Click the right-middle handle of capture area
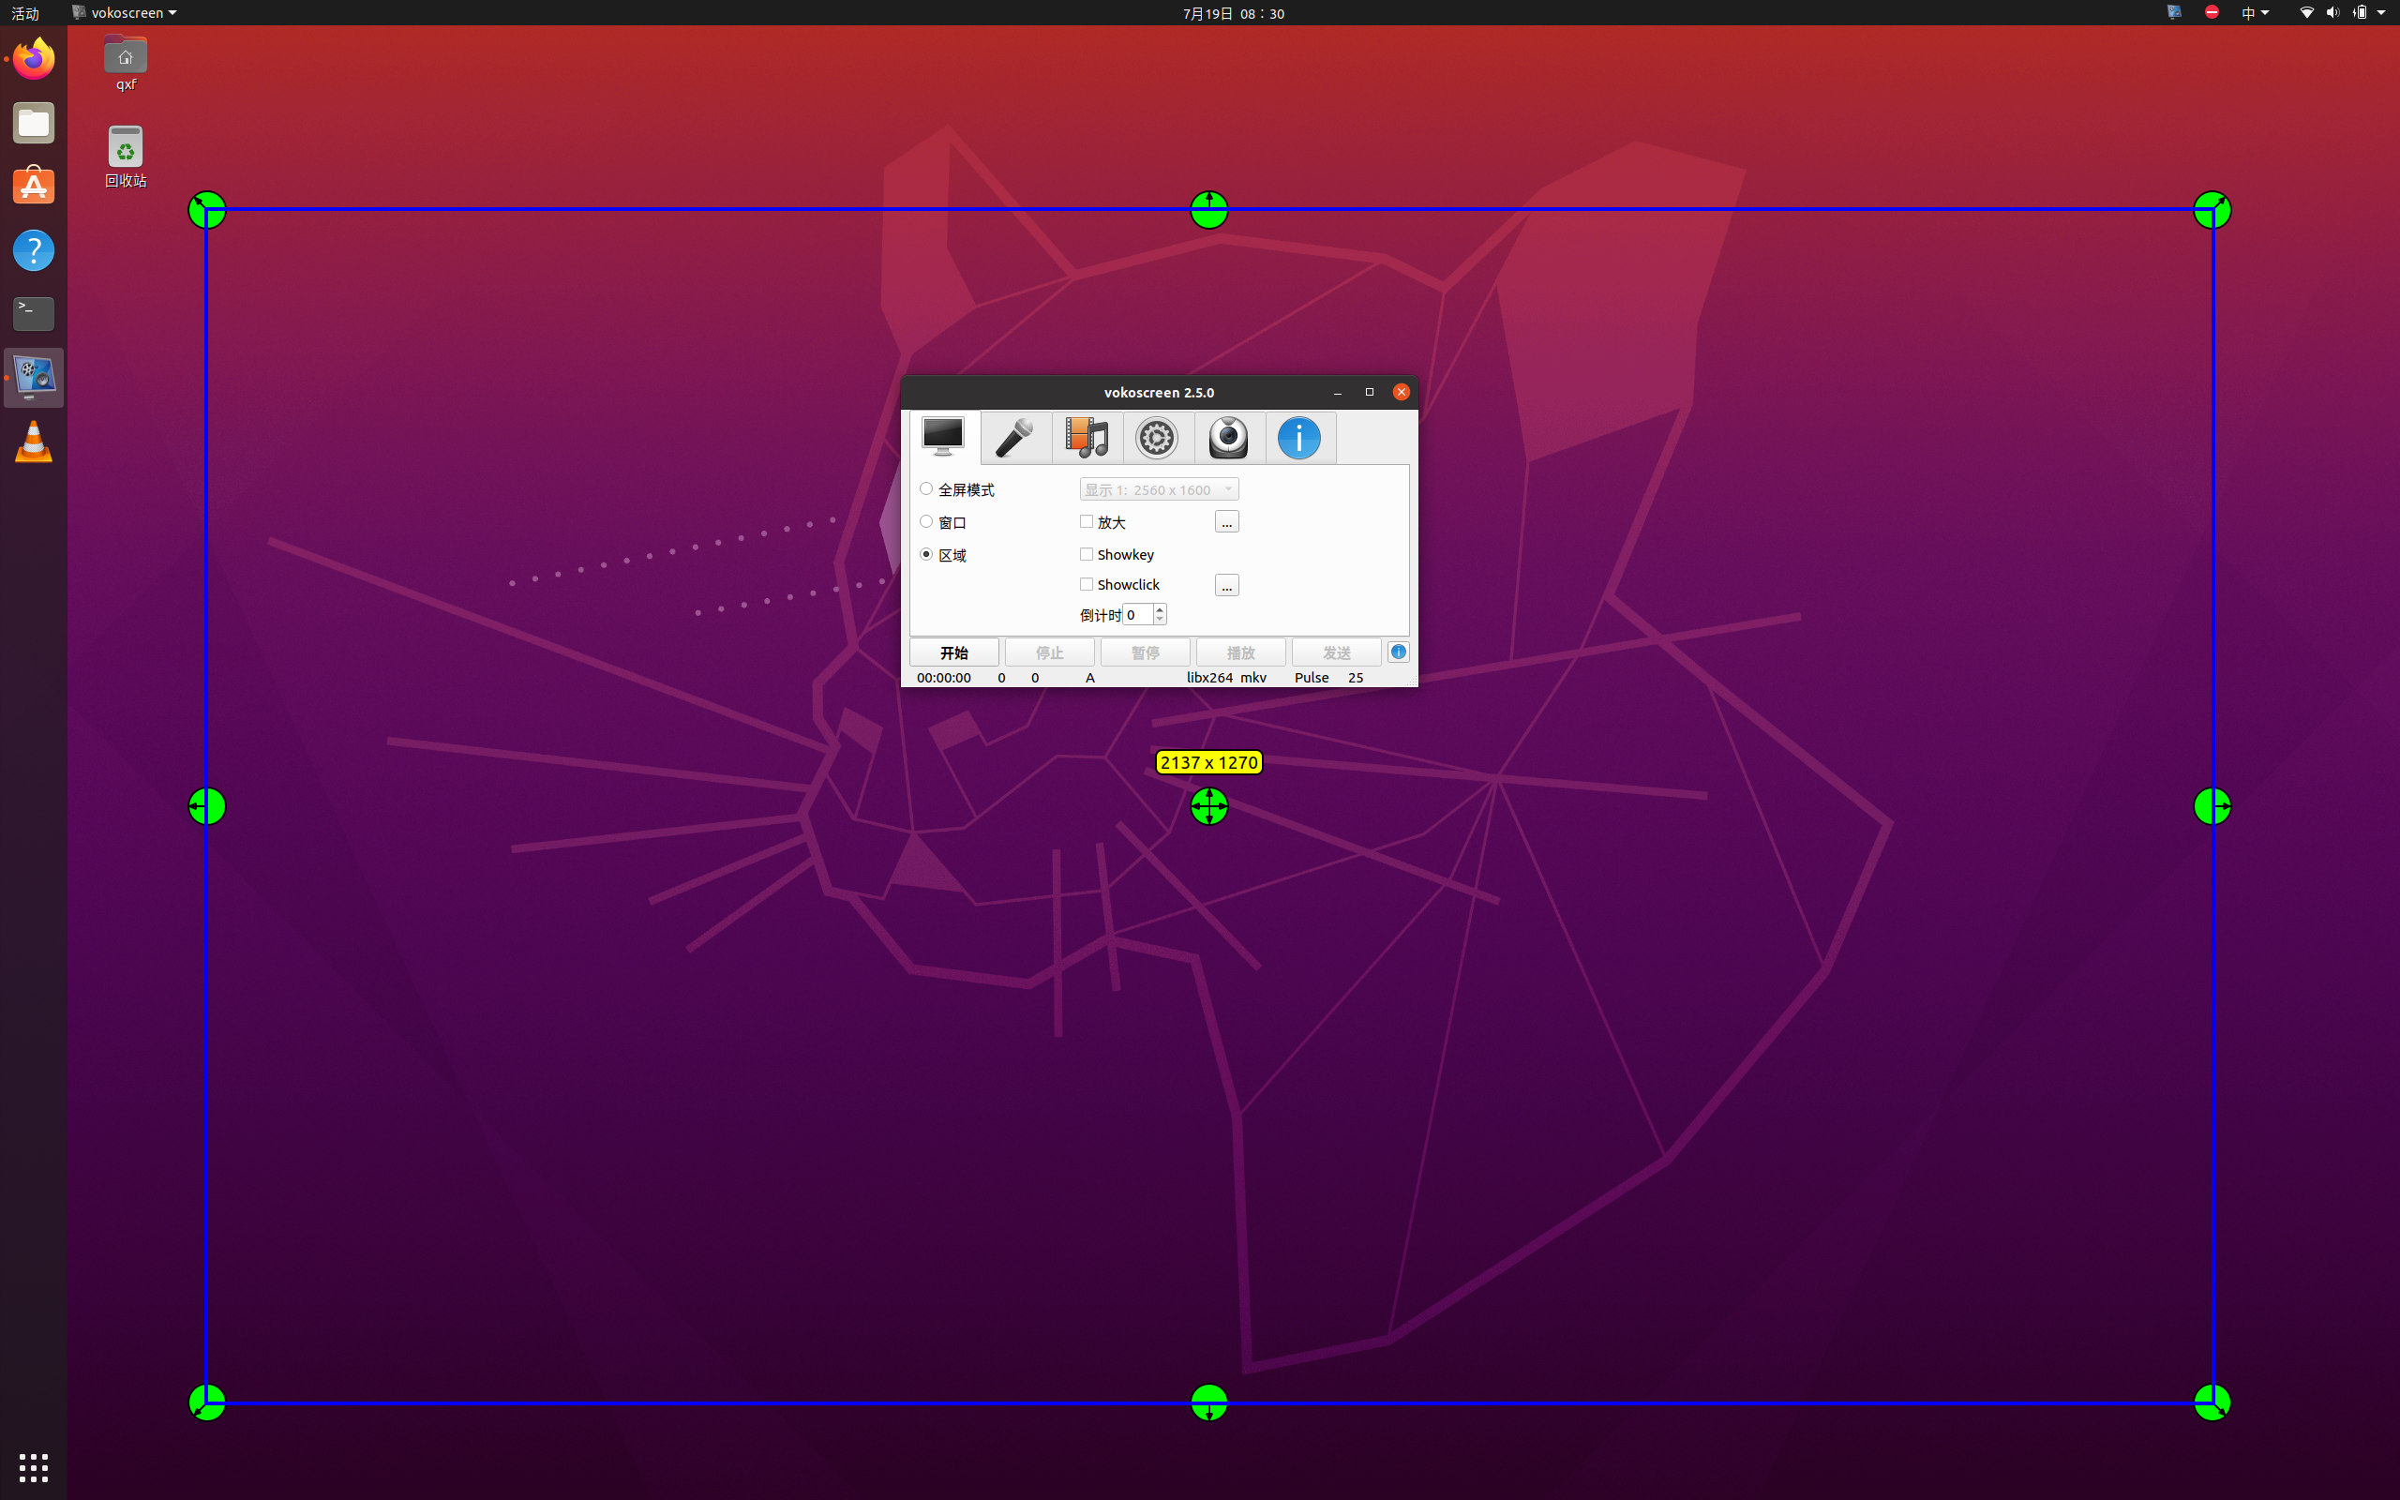Image resolution: width=2400 pixels, height=1500 pixels. (x=2212, y=806)
